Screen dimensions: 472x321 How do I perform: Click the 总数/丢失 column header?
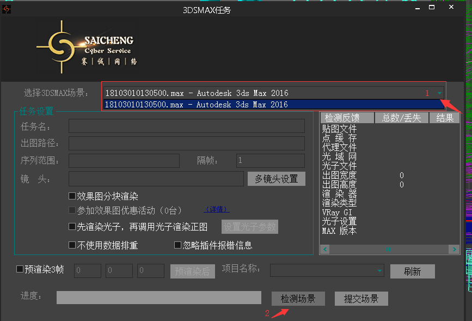coord(402,118)
